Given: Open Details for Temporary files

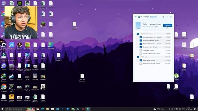Looking at the screenshot, I should 155,47.
